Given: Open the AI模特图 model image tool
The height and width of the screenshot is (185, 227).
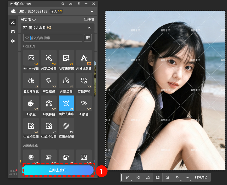Looking at the screenshot, I should click(49, 103).
